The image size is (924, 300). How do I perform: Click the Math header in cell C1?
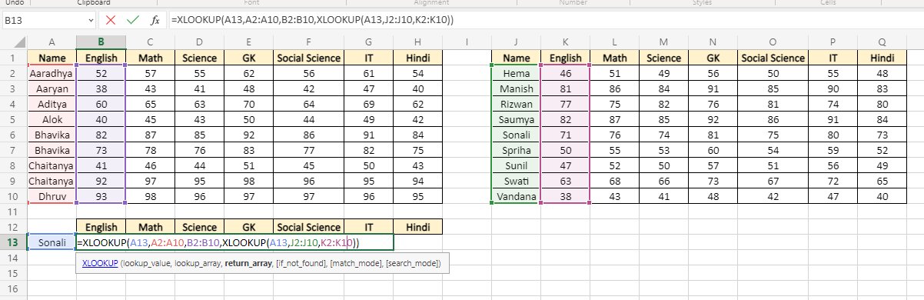click(151, 58)
